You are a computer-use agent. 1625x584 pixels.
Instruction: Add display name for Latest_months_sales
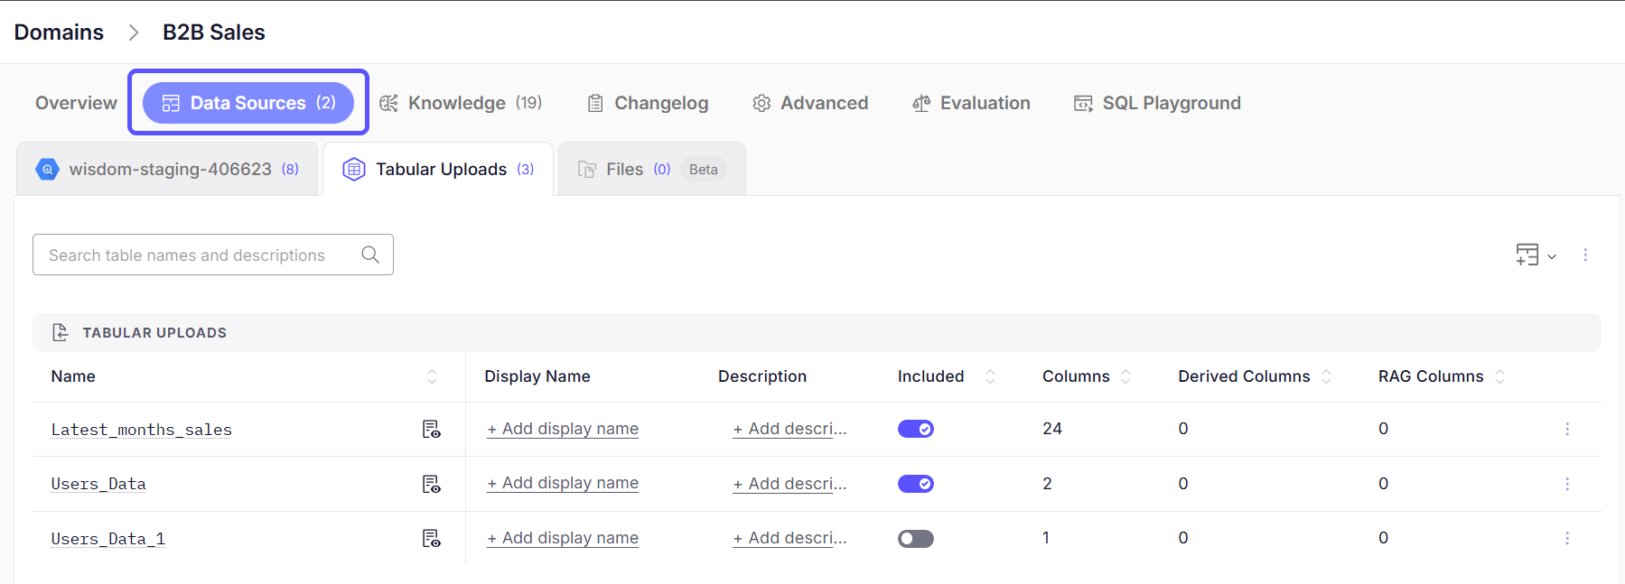(563, 429)
